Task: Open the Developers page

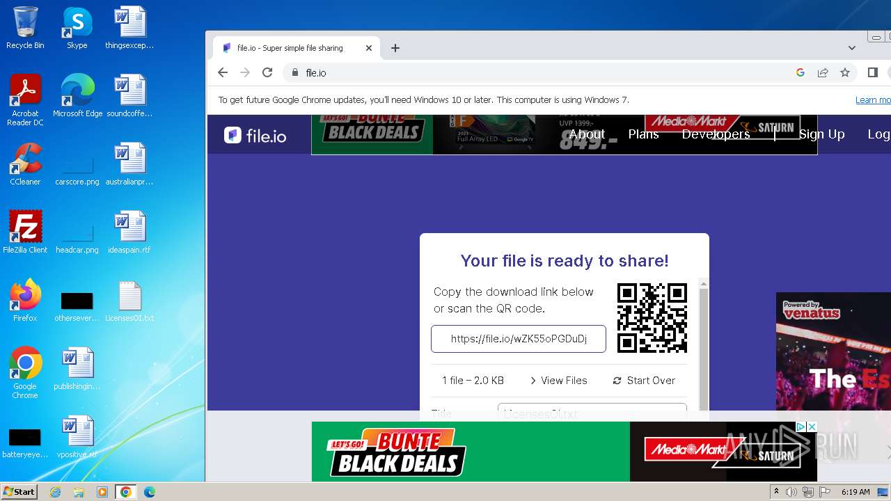Action: click(716, 134)
